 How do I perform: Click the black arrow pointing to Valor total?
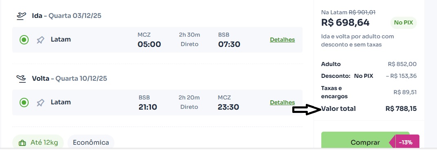307,110
